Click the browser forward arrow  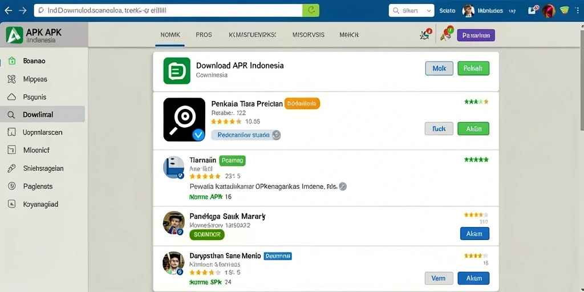[x=23, y=10]
